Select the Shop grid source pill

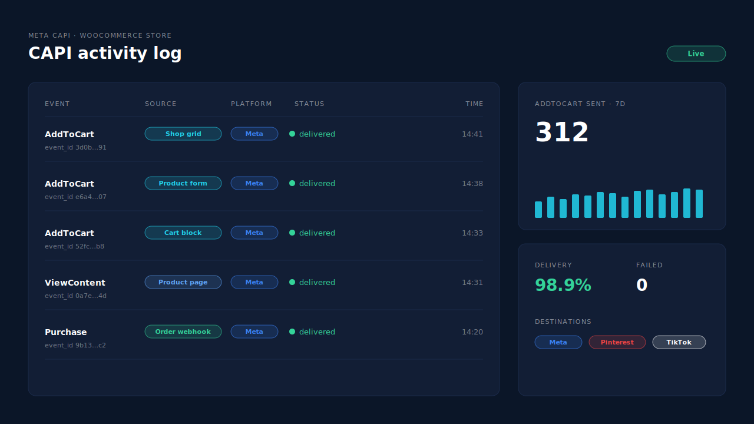click(183, 134)
